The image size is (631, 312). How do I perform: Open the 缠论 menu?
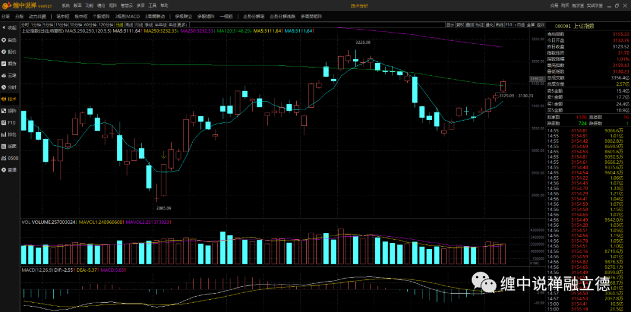102,6
